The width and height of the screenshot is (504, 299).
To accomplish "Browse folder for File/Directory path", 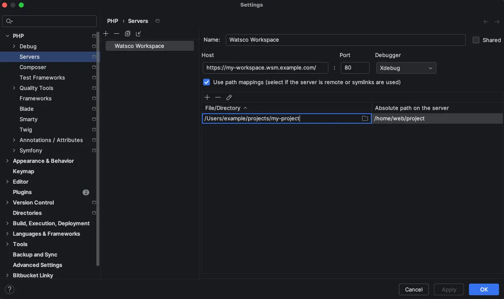I will click(x=365, y=119).
